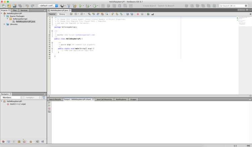Click the Build Project hammer icon

69,6
